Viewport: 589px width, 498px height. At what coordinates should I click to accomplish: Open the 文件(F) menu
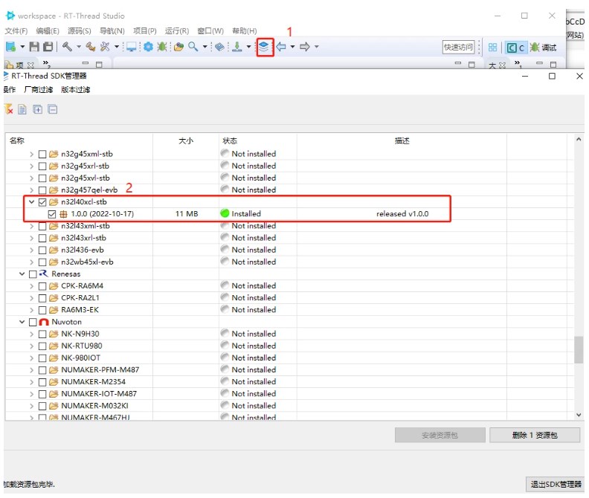tap(16, 30)
